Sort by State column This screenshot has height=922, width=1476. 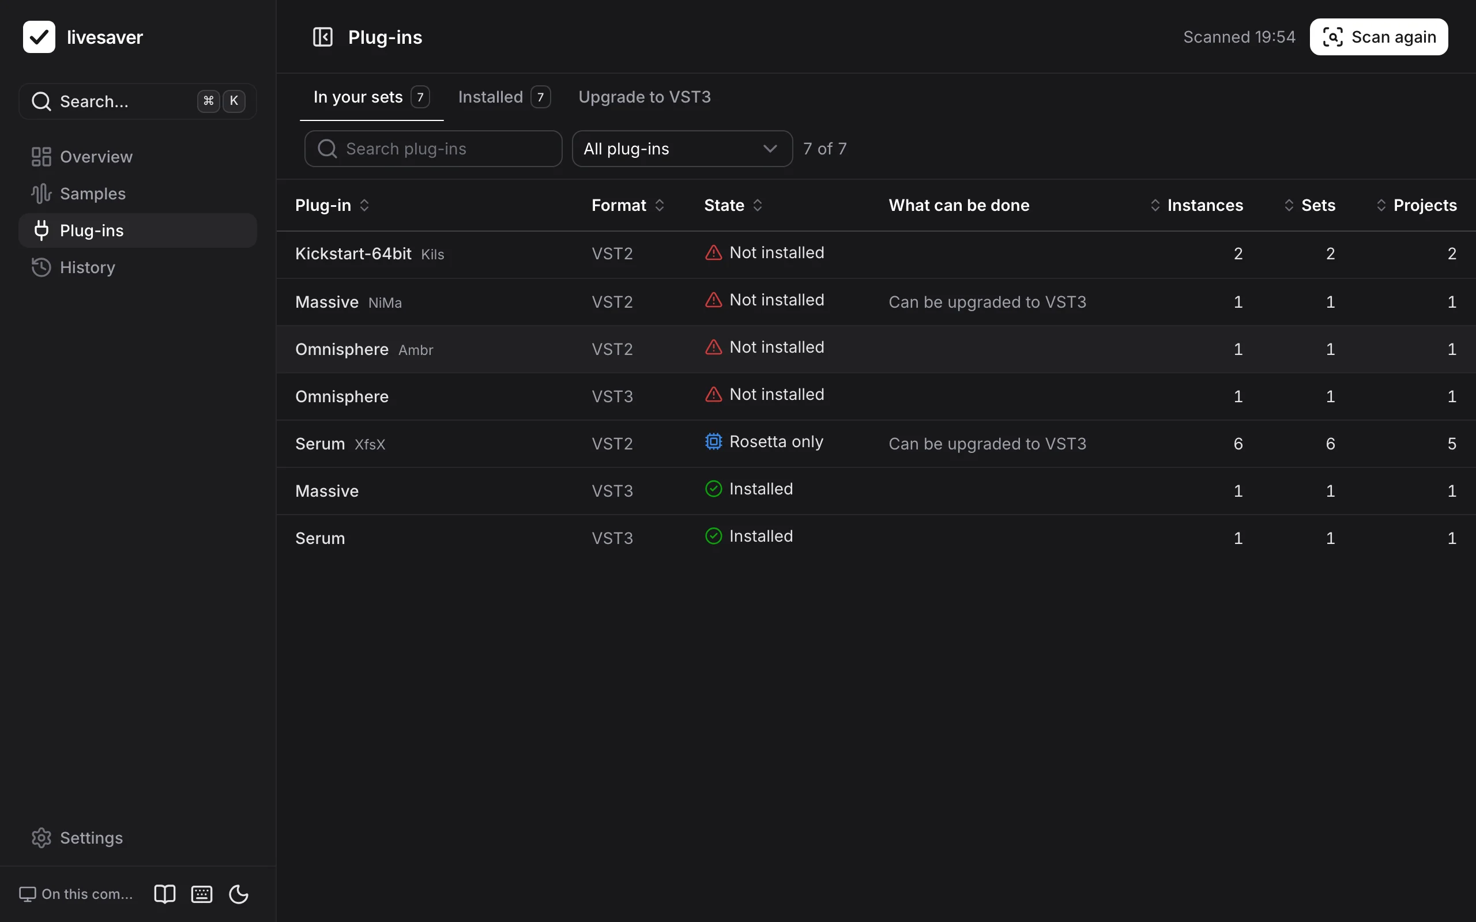pos(734,206)
